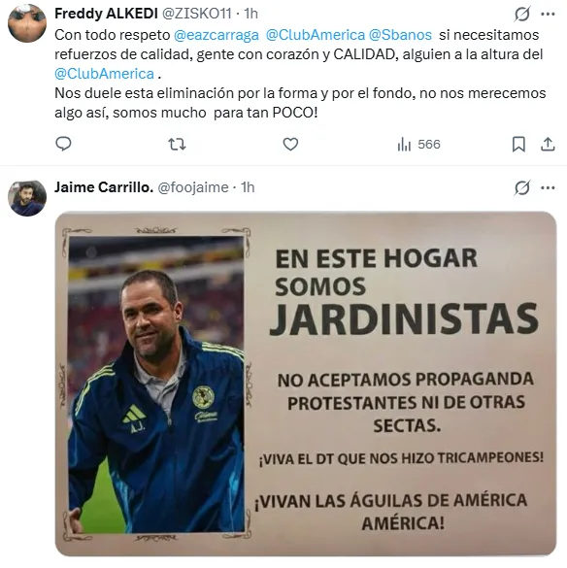Click Jaime Carrillo's avatar picture

27,198
